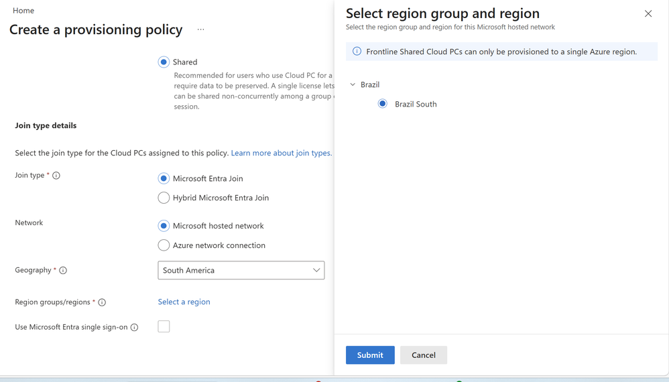Select Azure network connection option
The width and height of the screenshot is (669, 382).
164,245
